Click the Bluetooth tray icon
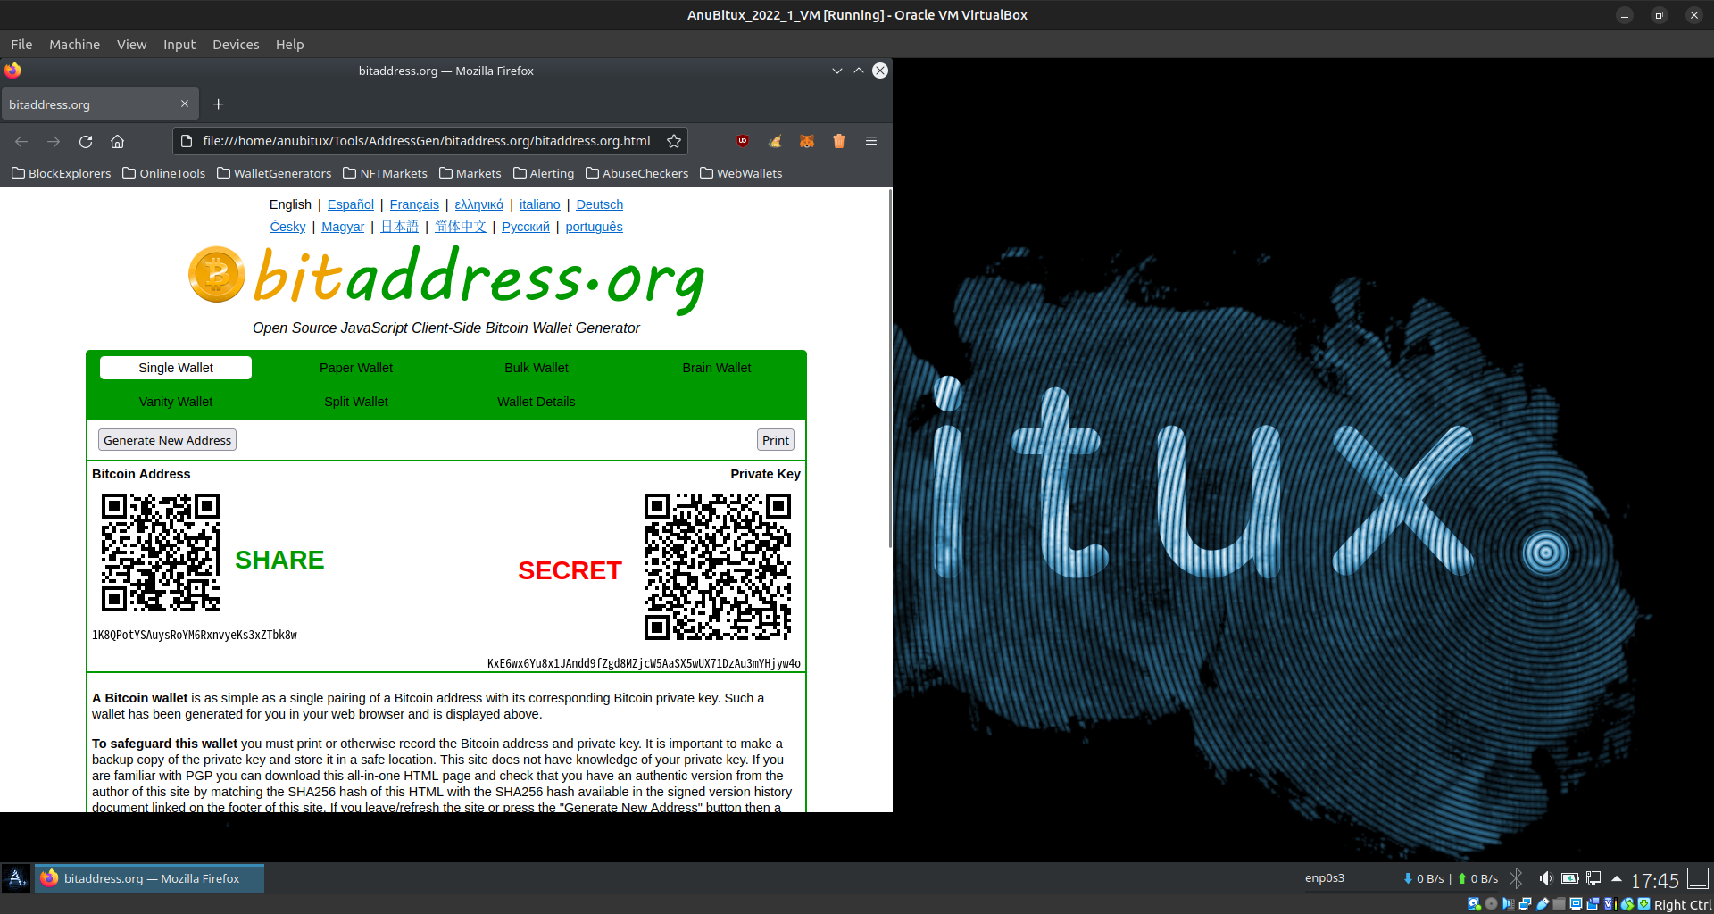1714x914 pixels. pyautogui.click(x=1516, y=878)
